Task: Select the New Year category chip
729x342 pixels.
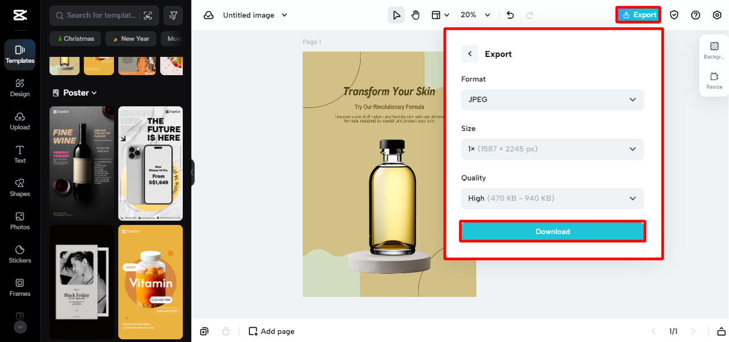Action: [131, 39]
